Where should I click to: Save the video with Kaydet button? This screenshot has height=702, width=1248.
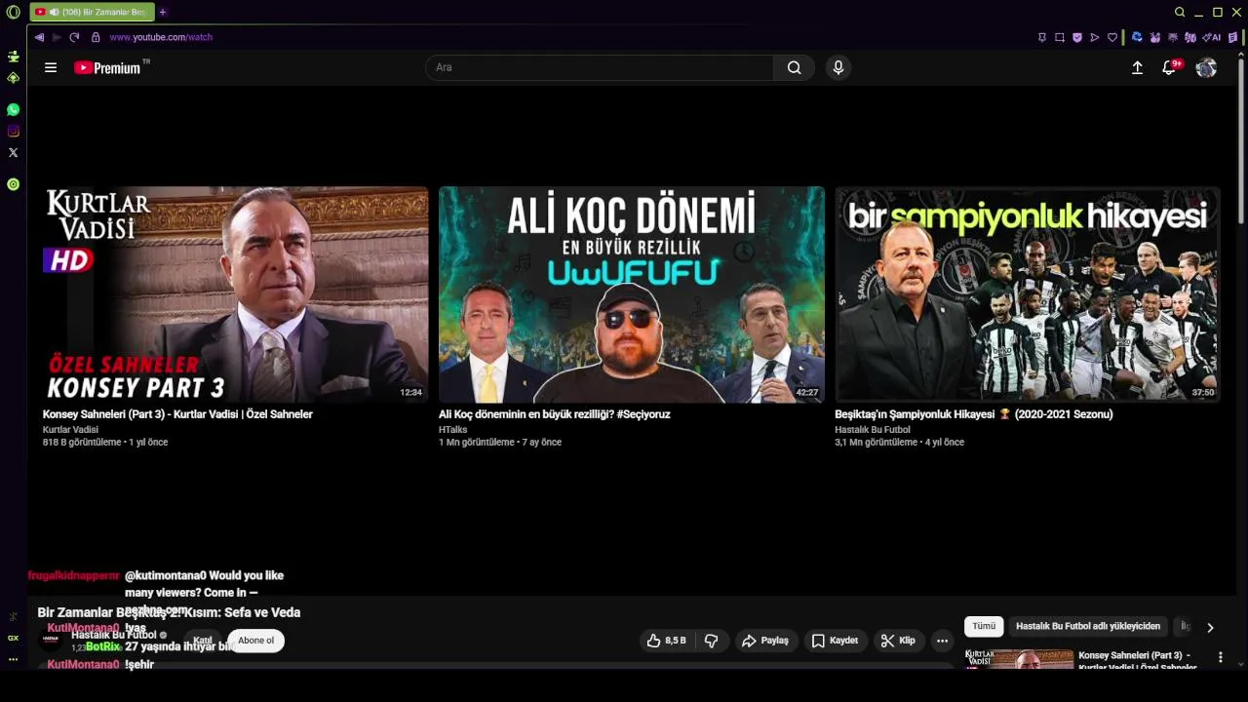click(x=836, y=641)
